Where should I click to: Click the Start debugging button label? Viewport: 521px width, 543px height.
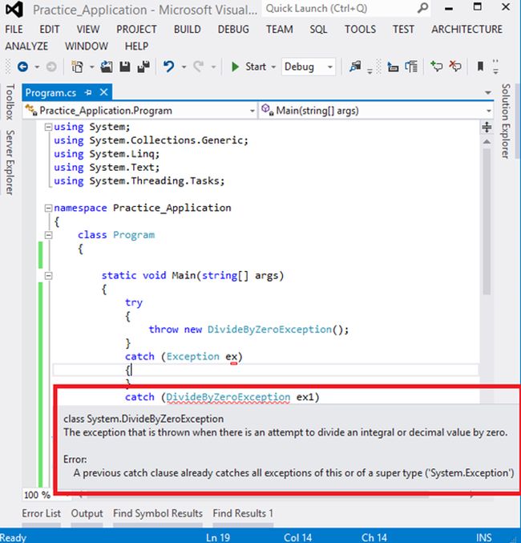(x=256, y=67)
